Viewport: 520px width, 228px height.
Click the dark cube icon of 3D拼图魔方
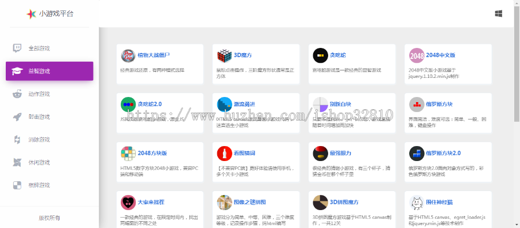(x=320, y=203)
